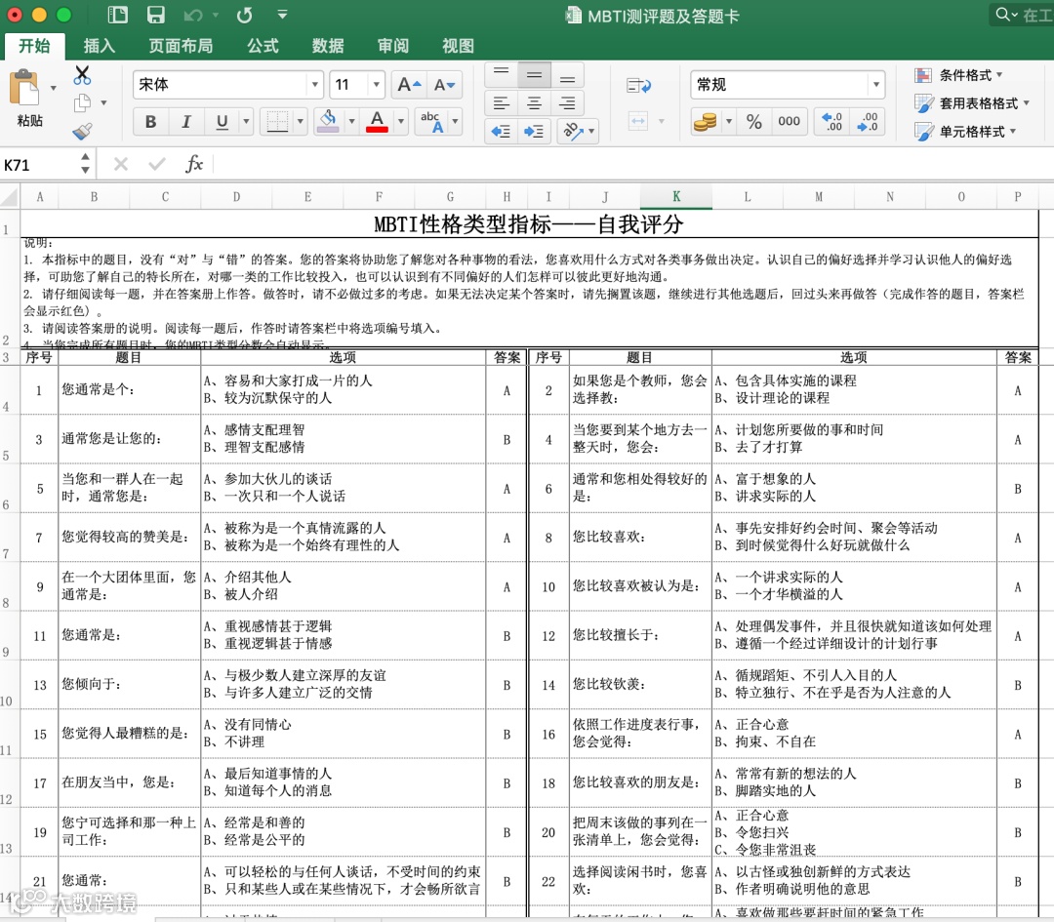Switch to the 页面布局 tab

coord(181,46)
